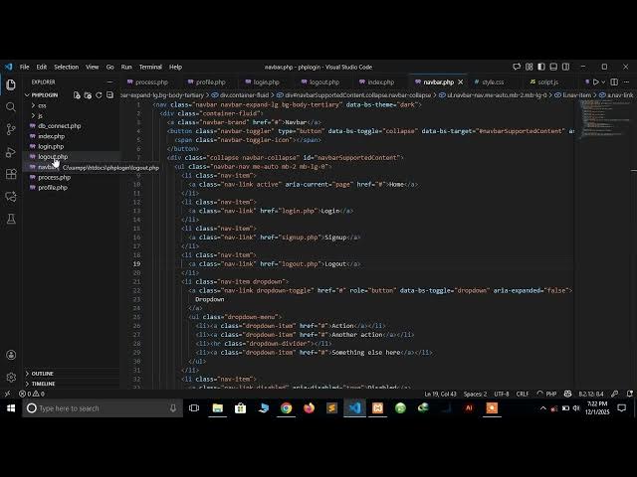637x477 pixels.
Task: Toggle the primary side bar
Action: [541, 67]
